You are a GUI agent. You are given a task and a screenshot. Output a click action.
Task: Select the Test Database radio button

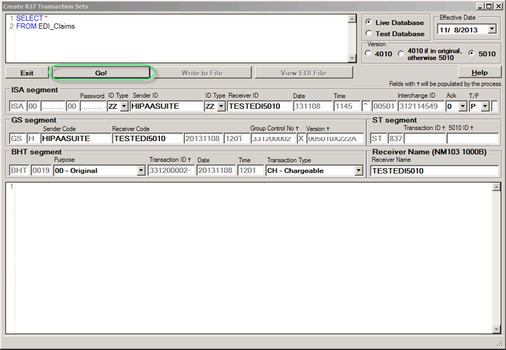(369, 34)
